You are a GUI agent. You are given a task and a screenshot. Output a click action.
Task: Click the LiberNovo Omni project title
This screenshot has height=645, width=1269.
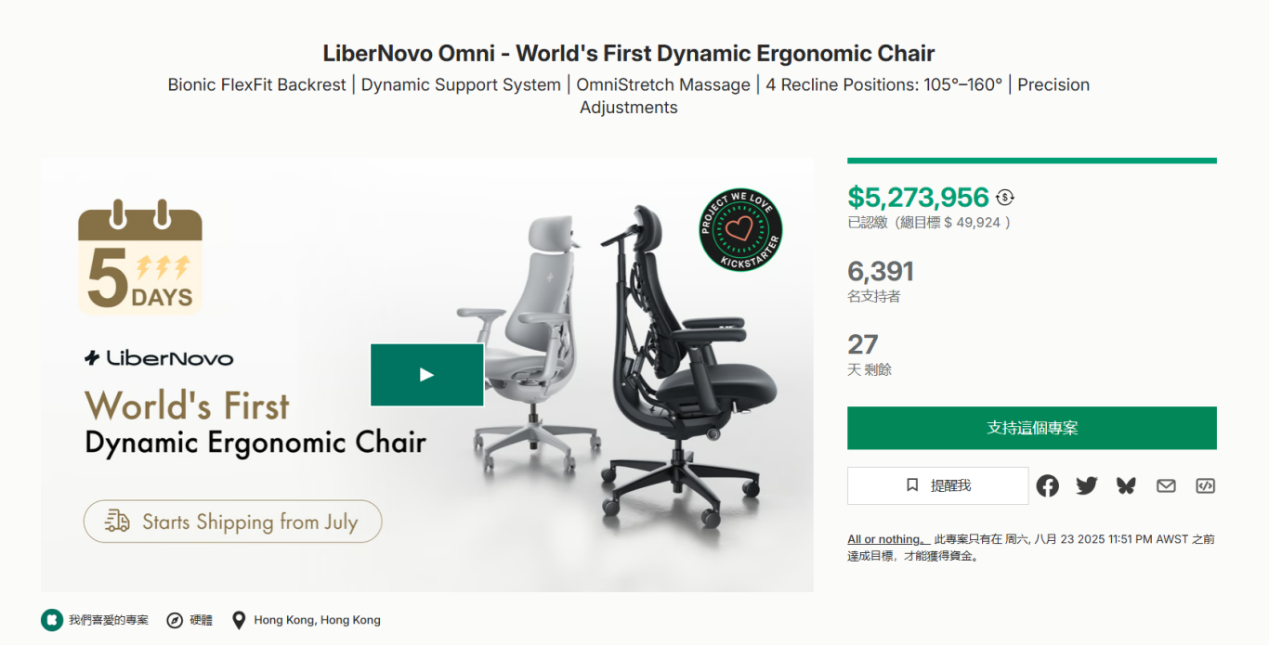628,53
